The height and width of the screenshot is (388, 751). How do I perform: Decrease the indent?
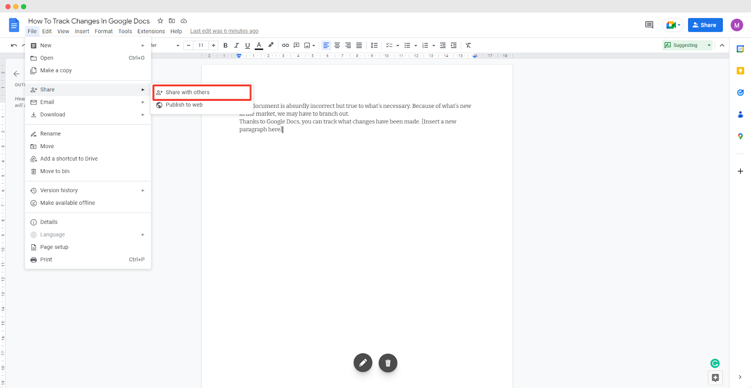(443, 45)
